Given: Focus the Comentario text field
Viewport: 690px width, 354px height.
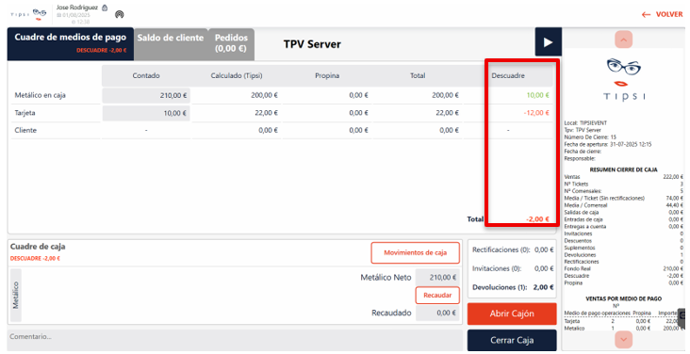Looking at the screenshot, I should 235,340.
